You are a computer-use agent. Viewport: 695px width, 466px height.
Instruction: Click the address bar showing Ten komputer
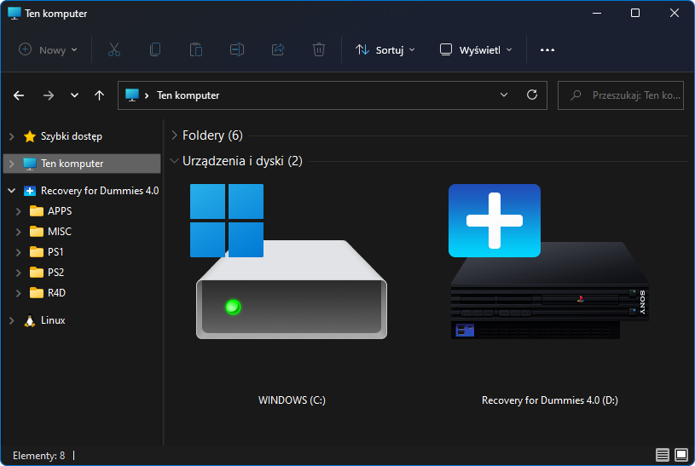(333, 95)
